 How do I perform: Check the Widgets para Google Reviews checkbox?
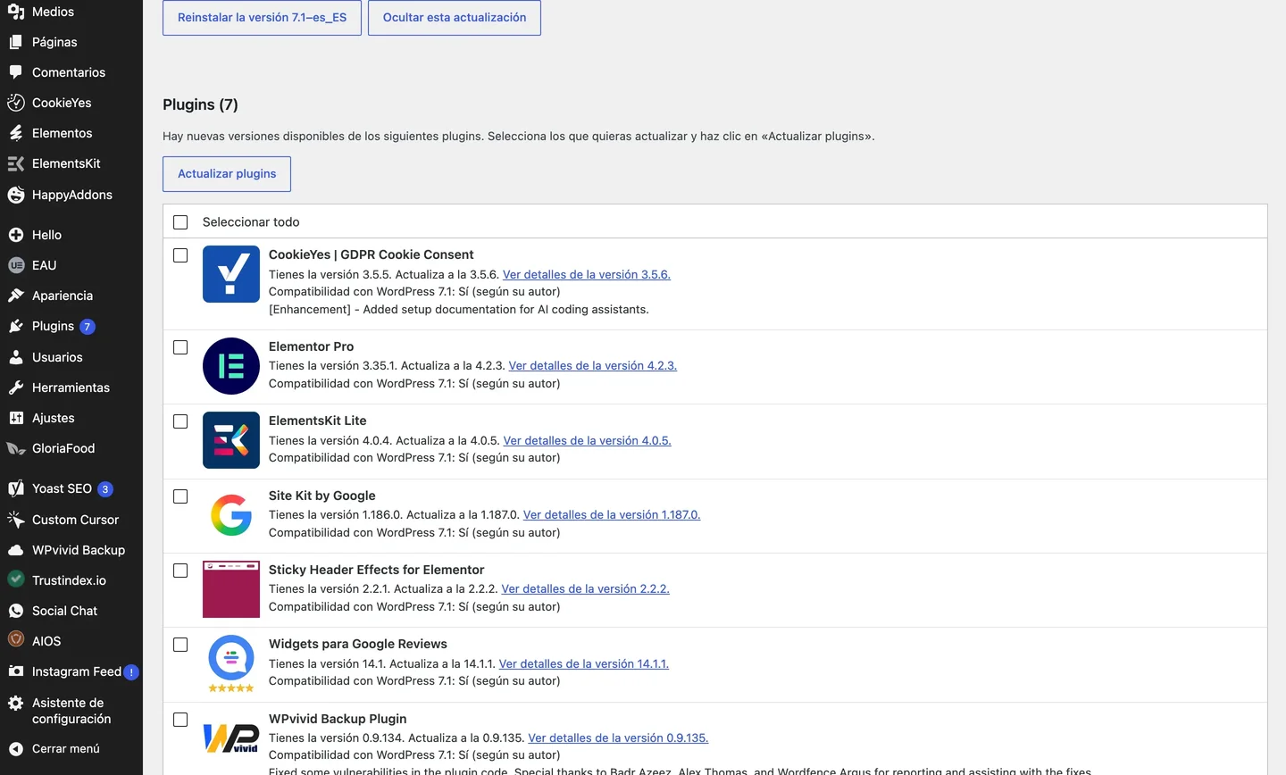point(180,645)
